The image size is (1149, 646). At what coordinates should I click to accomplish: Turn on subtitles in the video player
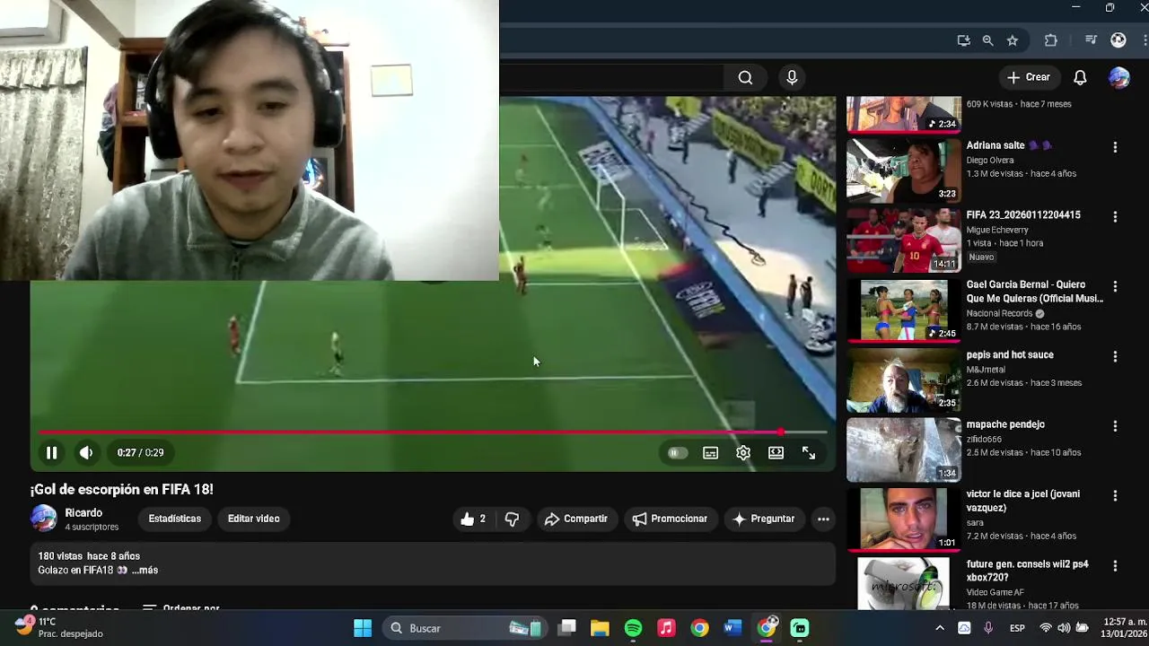[x=710, y=453]
